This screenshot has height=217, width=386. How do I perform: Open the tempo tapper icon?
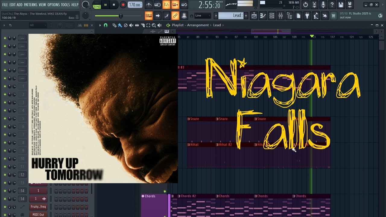tap(316, 16)
